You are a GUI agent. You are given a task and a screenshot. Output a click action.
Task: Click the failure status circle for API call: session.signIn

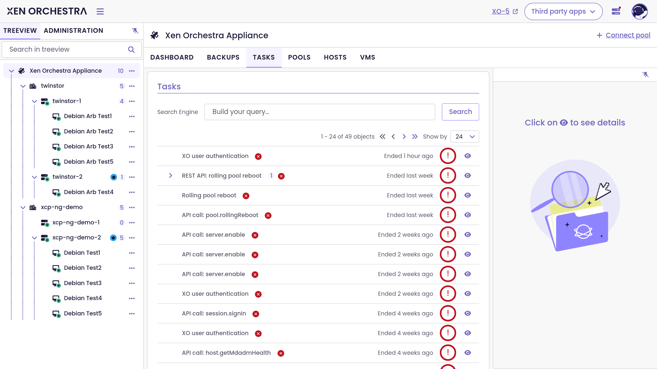point(448,314)
